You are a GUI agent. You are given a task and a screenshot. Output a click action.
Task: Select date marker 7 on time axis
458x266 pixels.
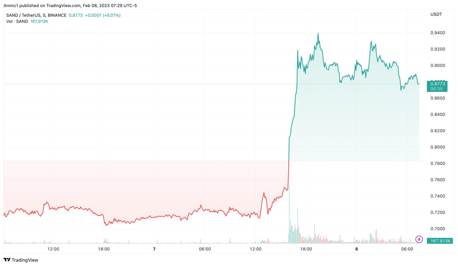click(x=154, y=249)
